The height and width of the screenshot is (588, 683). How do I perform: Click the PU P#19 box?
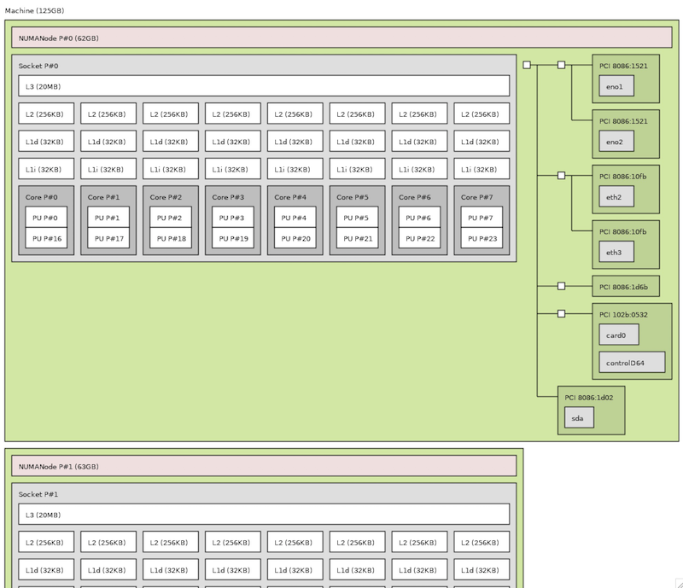pos(233,238)
